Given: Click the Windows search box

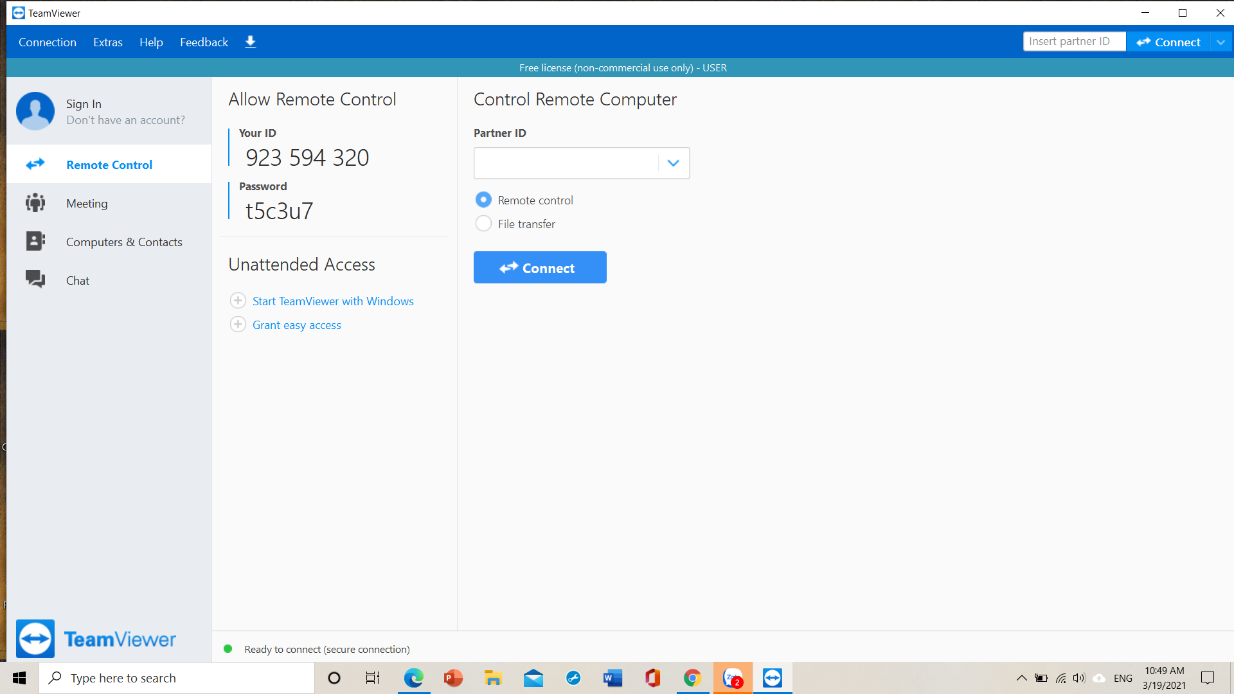Looking at the screenshot, I should pos(177,678).
